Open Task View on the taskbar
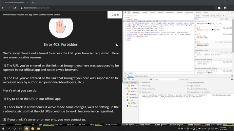 [x=20, y=129]
